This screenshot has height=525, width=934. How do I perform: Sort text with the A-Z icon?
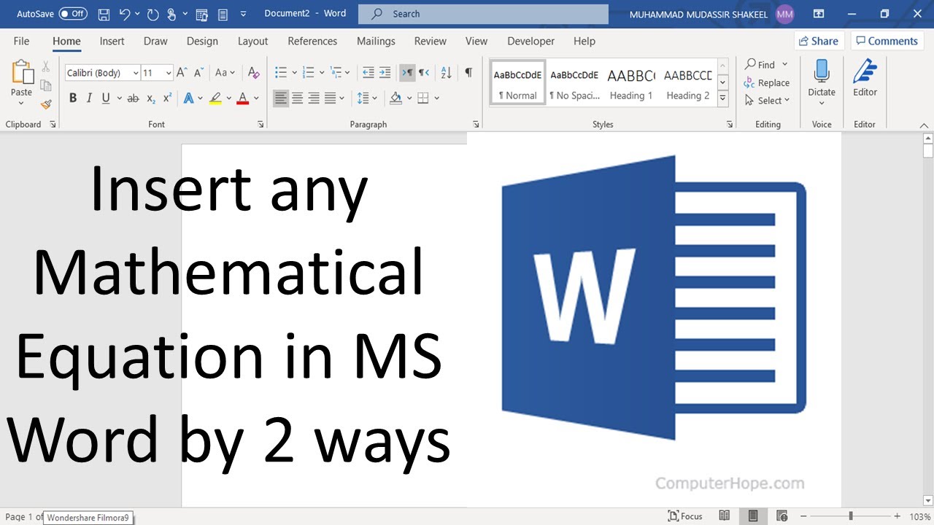click(x=447, y=72)
